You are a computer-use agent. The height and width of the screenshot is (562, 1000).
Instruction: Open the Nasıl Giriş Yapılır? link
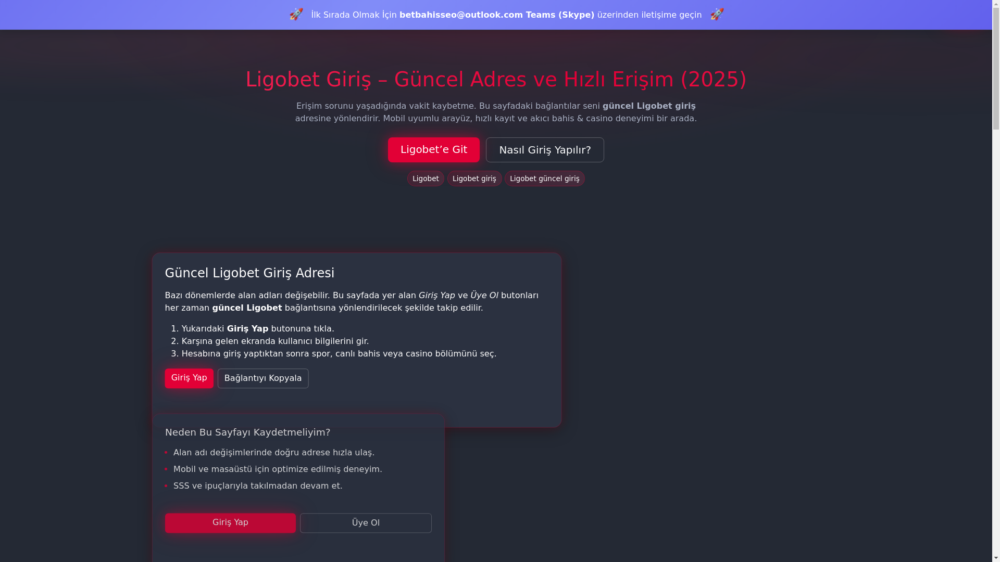545,150
